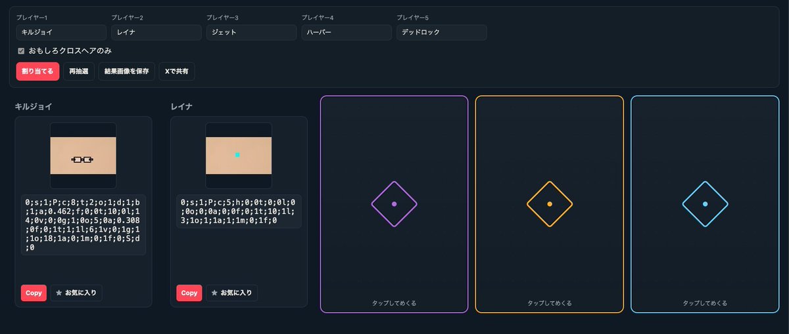Viewport: 789px width, 334px height.
Task: Click the purple diamond icon on the card
Action: (394, 204)
